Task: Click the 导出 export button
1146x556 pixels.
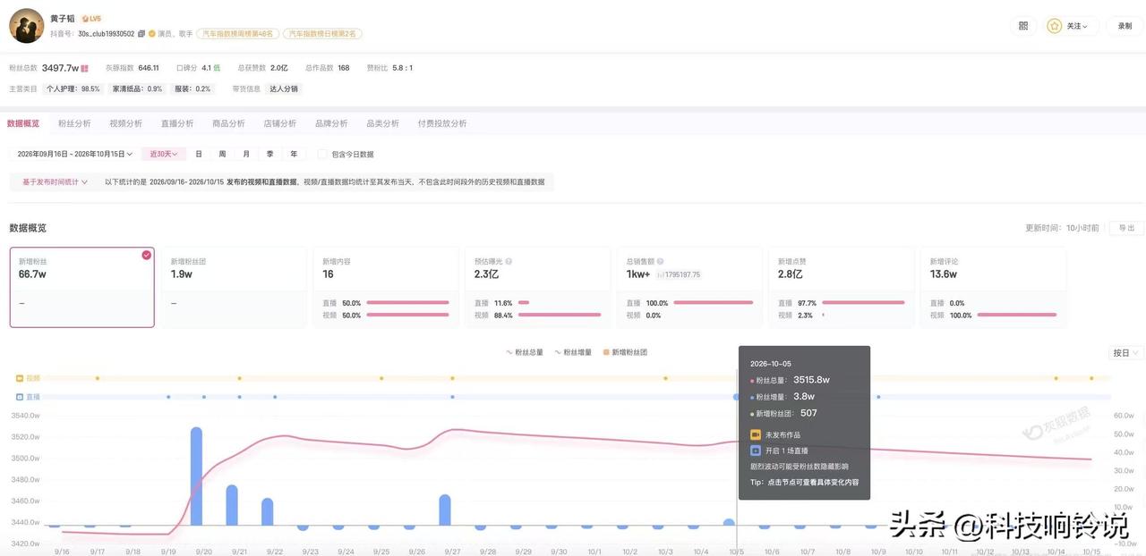Action: pyautogui.click(x=1126, y=228)
